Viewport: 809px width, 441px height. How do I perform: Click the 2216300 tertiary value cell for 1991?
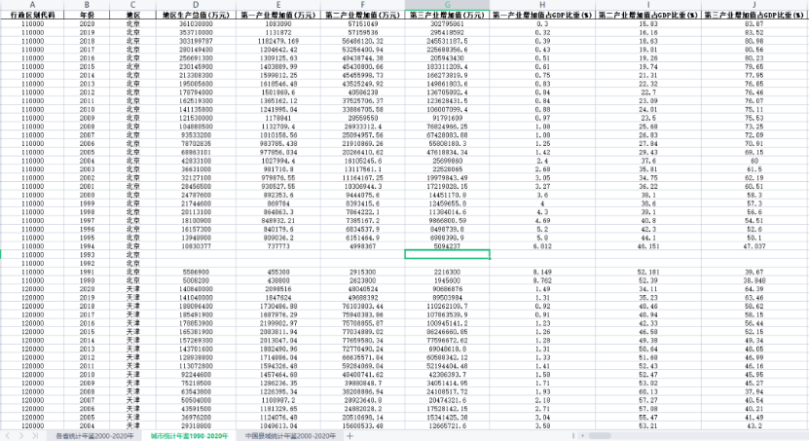click(x=447, y=272)
